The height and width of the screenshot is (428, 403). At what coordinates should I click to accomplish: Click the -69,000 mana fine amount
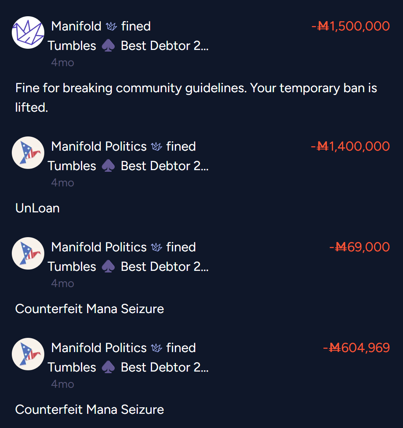click(x=360, y=247)
